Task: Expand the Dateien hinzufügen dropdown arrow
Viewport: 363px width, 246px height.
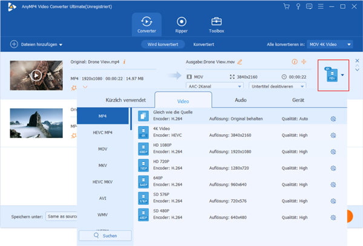Action: point(60,45)
